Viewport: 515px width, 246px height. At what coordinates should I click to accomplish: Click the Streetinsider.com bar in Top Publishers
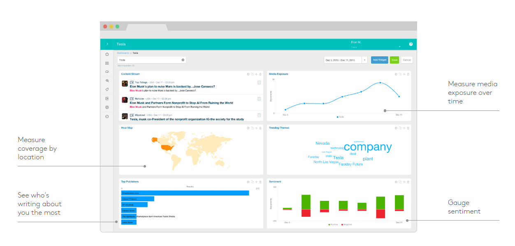pos(185,193)
